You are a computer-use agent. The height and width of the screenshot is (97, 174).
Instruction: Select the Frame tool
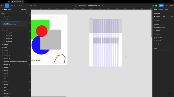tap(11, 6)
